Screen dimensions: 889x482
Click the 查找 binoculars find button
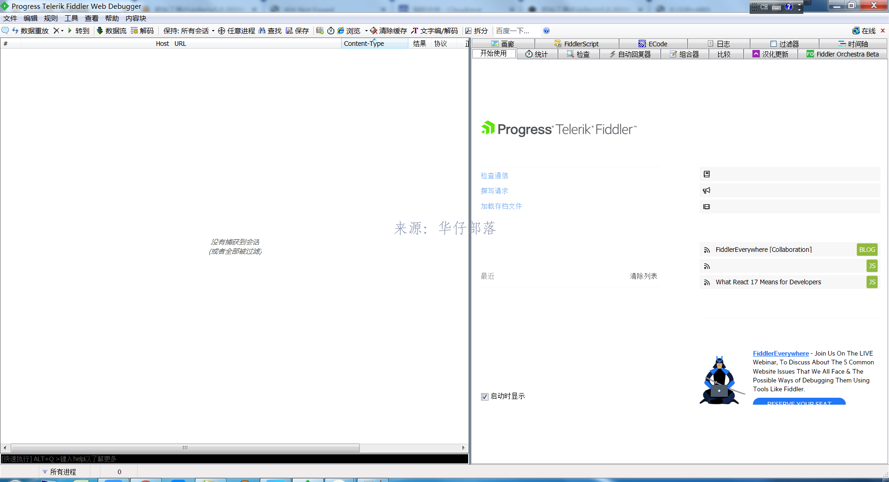(270, 31)
